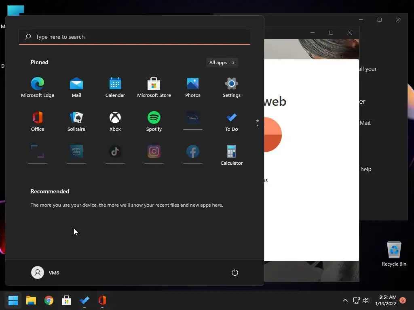Click the Pinned section heading
Viewport: 414px width, 310px height.
point(39,62)
